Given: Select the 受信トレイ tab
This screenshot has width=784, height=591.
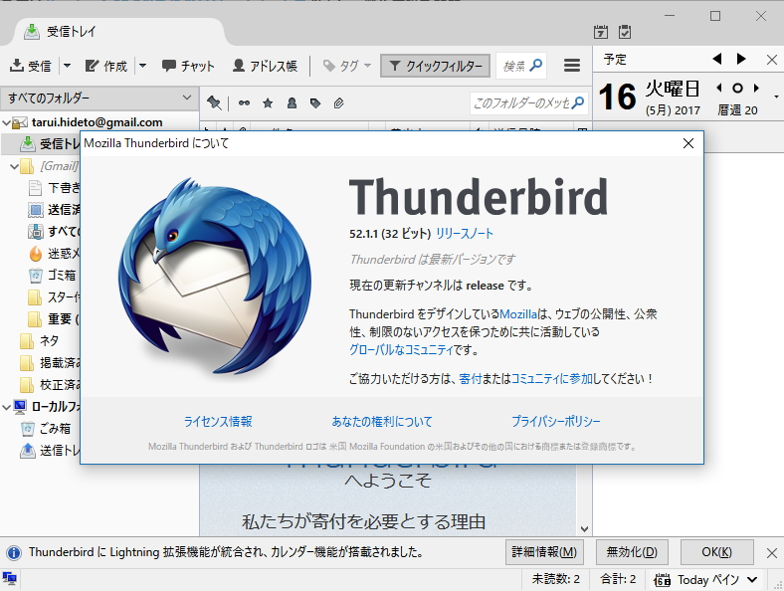Looking at the screenshot, I should 120,32.
